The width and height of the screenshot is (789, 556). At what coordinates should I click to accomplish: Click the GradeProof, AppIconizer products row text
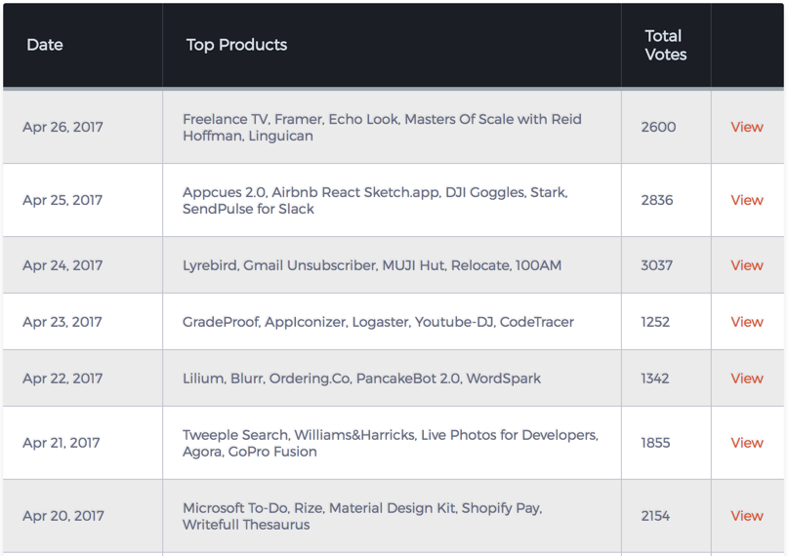click(x=378, y=322)
